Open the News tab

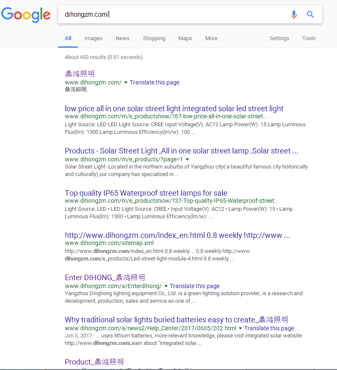coord(123,38)
